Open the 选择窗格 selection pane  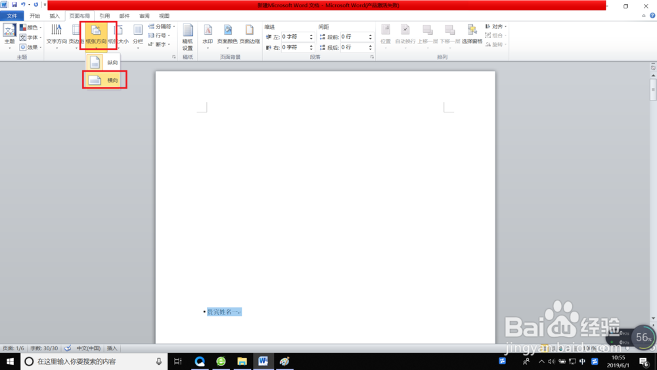pyautogui.click(x=472, y=34)
